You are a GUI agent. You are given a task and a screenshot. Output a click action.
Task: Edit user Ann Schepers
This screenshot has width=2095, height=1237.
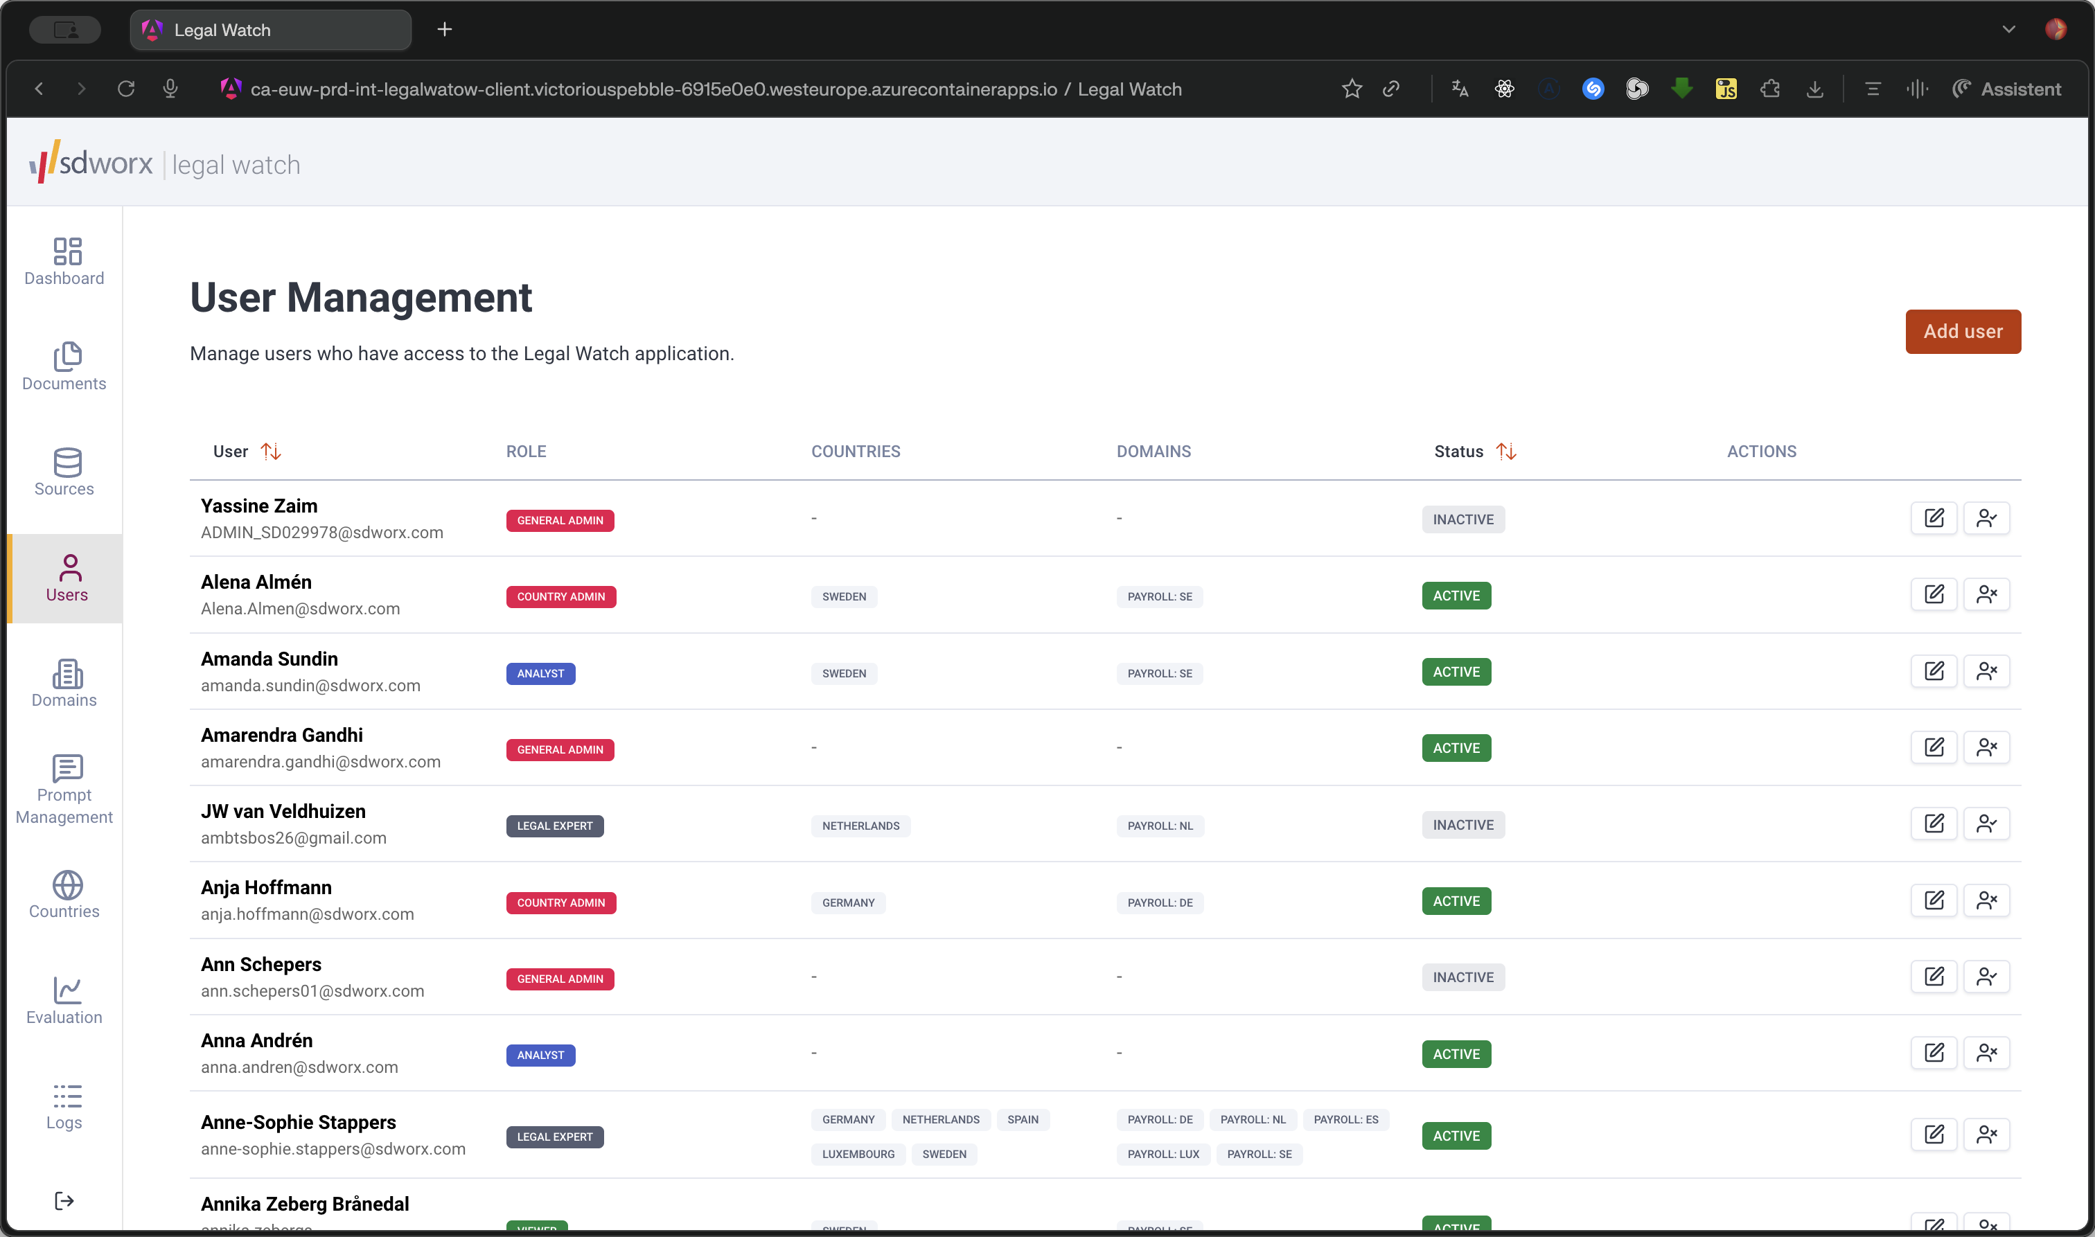1934,976
